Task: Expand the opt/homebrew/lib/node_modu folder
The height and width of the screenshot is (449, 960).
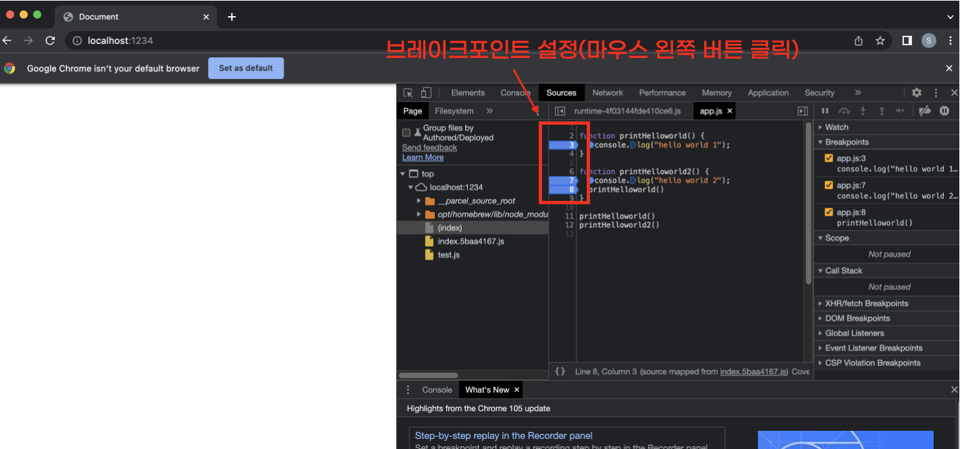Action: [419, 214]
